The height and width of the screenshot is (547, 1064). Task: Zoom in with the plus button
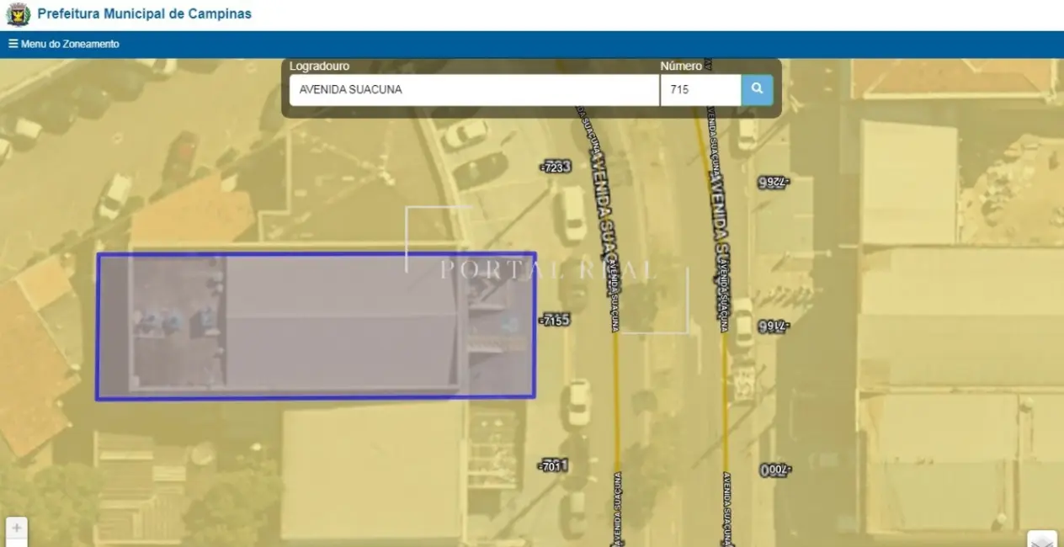(x=17, y=528)
